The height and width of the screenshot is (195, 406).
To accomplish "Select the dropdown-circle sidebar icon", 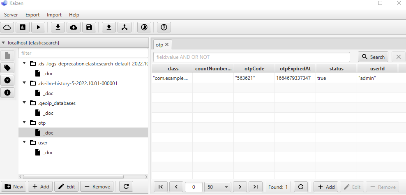I will [7, 80].
